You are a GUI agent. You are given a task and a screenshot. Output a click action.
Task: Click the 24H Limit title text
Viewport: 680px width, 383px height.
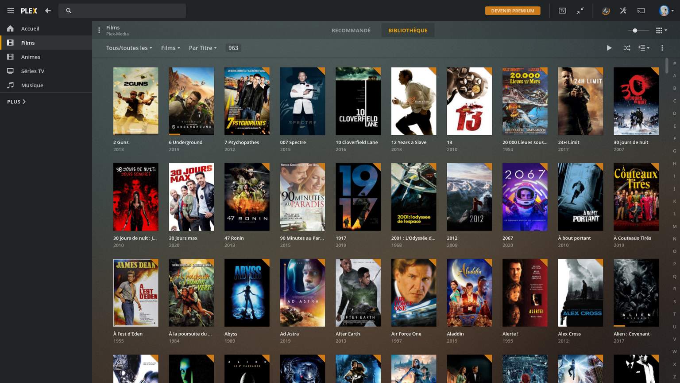568,142
